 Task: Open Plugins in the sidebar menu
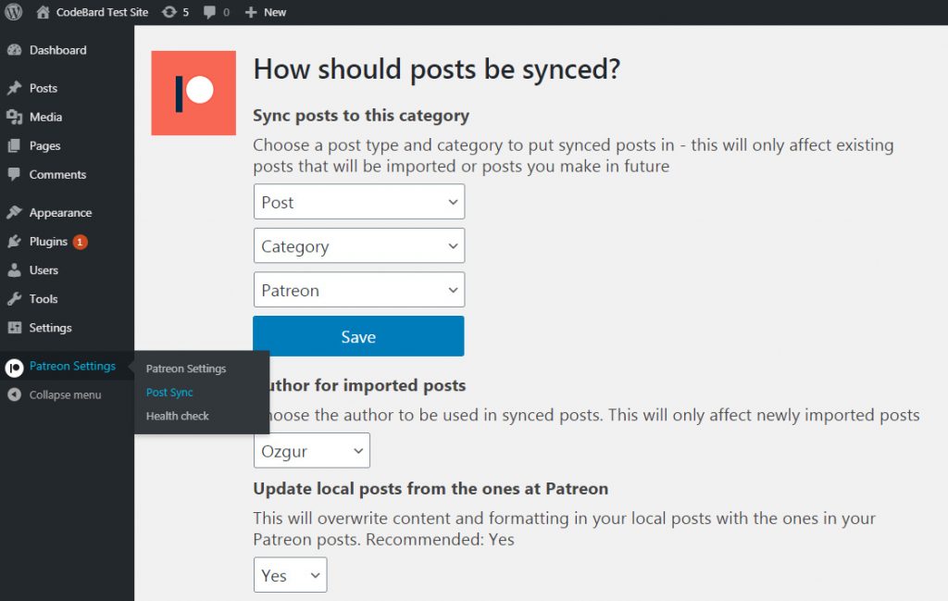(48, 242)
